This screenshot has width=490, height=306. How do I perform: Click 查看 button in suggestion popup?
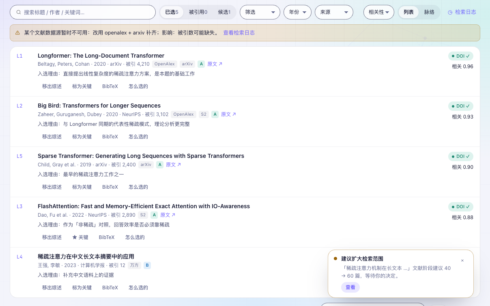pos(350,287)
